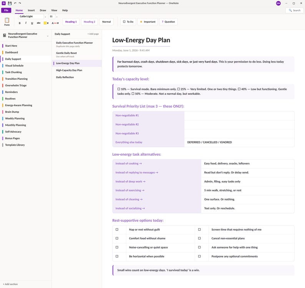Open the font color dropdown arrow
This screenshot has width=305, height=288.
coord(58,23)
